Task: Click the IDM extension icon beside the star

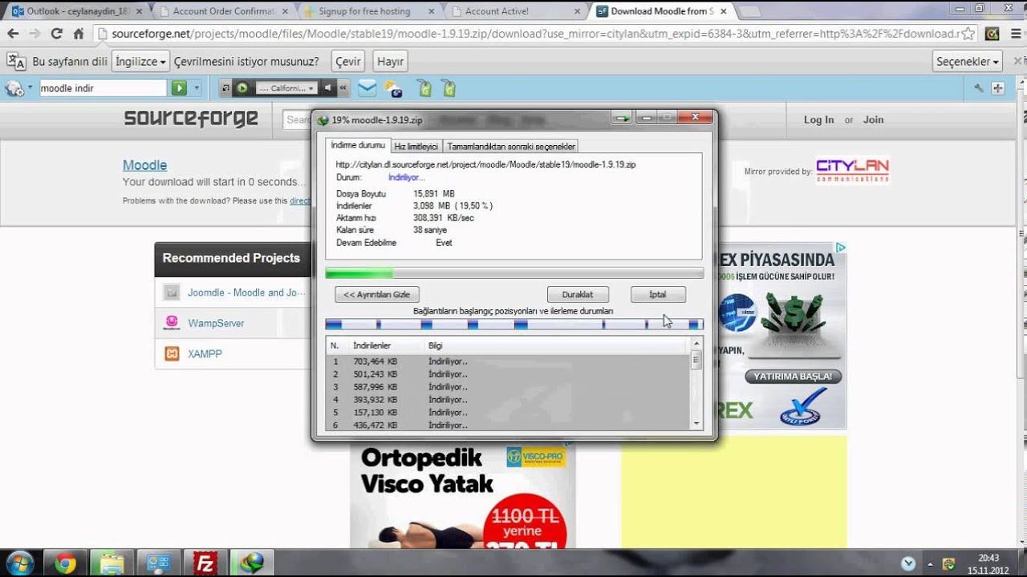Action: pyautogui.click(x=992, y=34)
